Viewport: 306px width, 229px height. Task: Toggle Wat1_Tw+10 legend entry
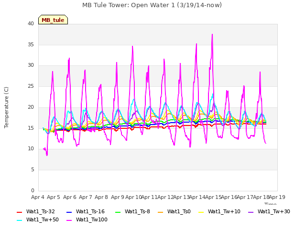[219, 212]
